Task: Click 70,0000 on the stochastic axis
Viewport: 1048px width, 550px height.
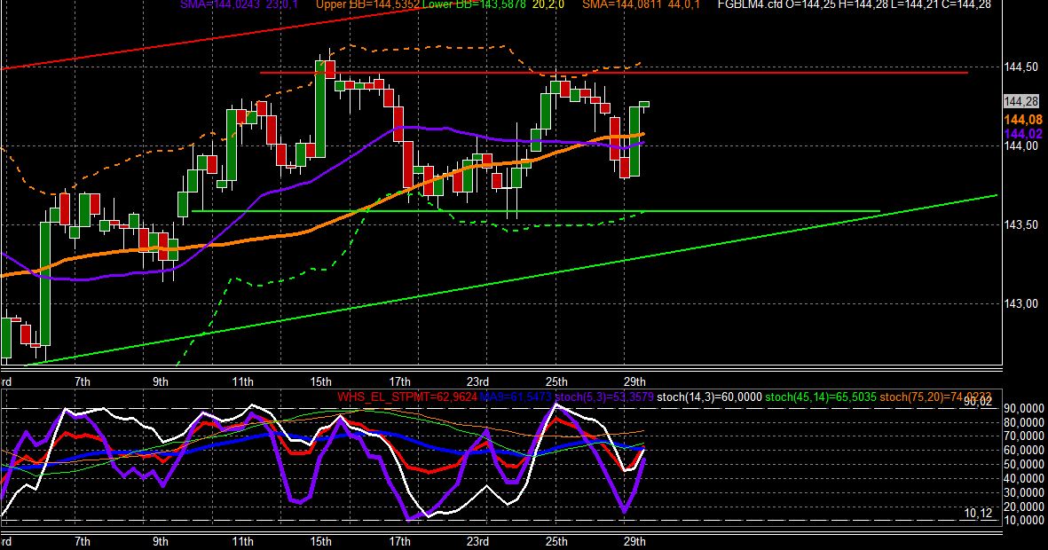Action: pos(1024,436)
